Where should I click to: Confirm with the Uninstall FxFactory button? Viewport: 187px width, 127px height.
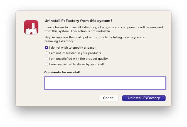pos(144,98)
